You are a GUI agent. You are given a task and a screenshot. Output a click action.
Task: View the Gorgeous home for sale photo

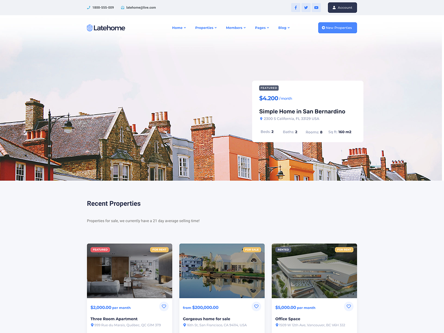[x=222, y=271]
